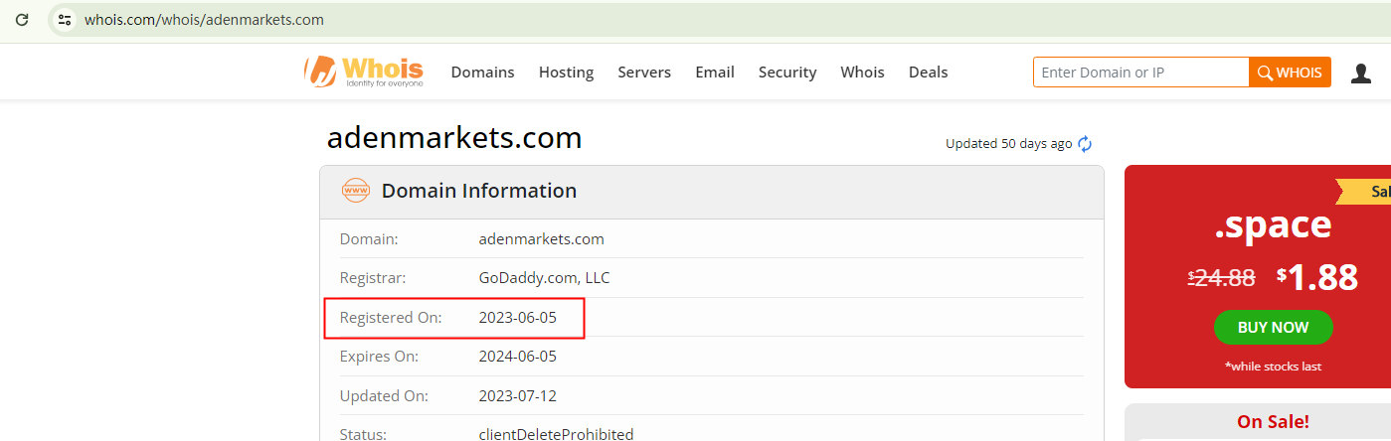1391x441 pixels.
Task: Click the orange WHOIS search button
Action: click(1290, 73)
